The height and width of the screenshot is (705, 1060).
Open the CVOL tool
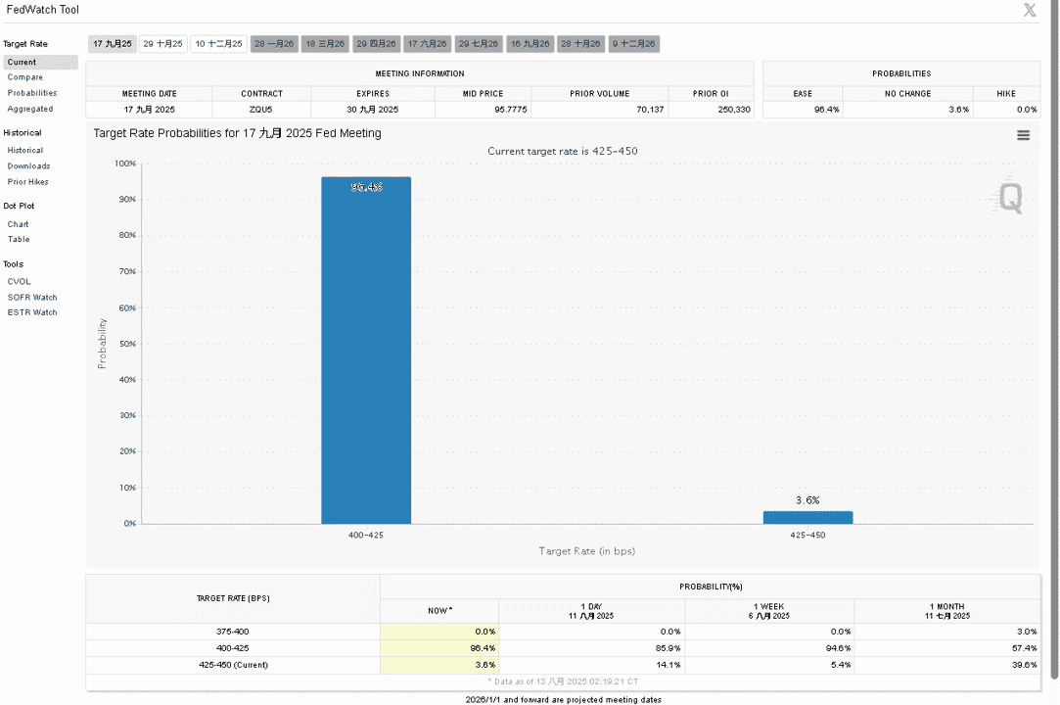pyautogui.click(x=19, y=281)
